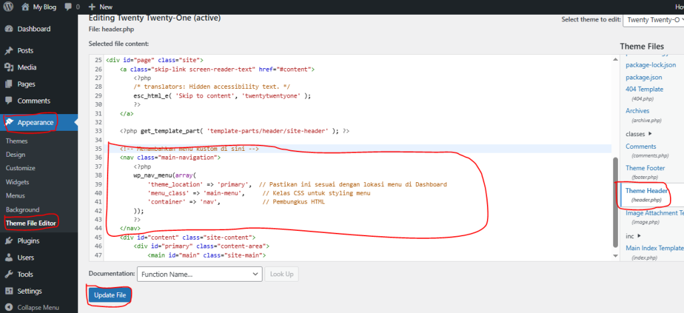The height and width of the screenshot is (313, 684).
Task: Select Theme File Editor submenu
Action: click(31, 223)
